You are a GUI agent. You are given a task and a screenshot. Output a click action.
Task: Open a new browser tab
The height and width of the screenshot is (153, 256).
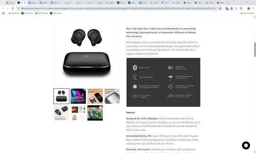point(229,2)
